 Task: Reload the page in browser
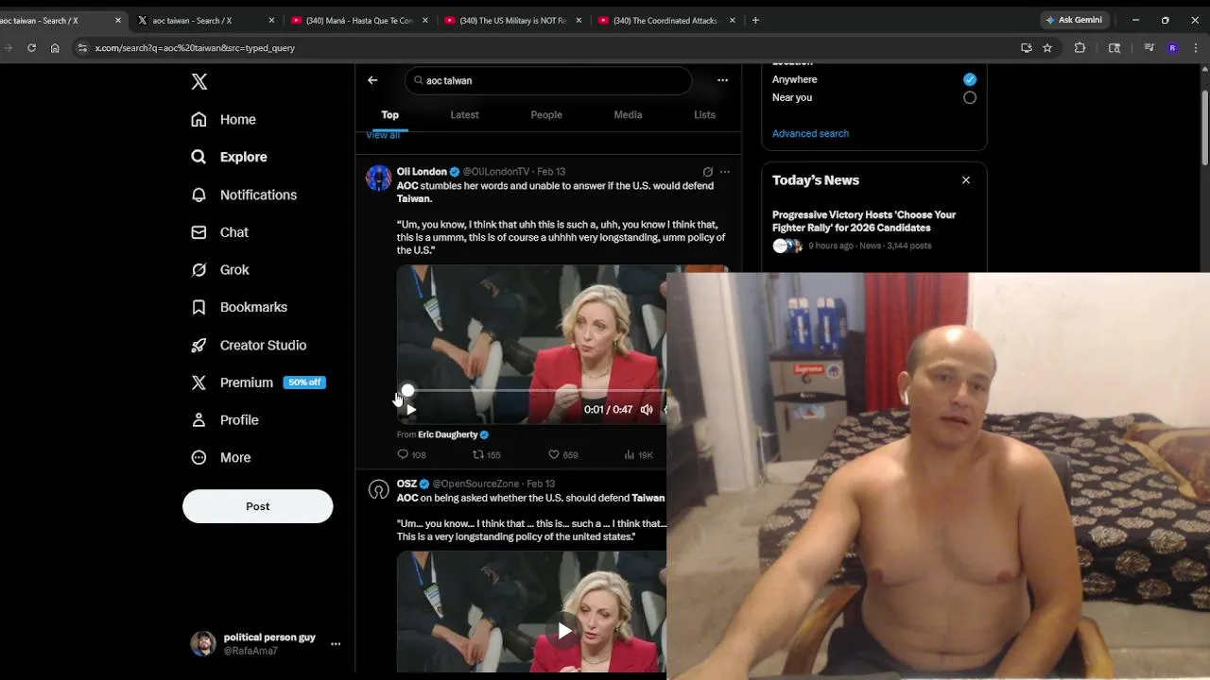[x=31, y=48]
